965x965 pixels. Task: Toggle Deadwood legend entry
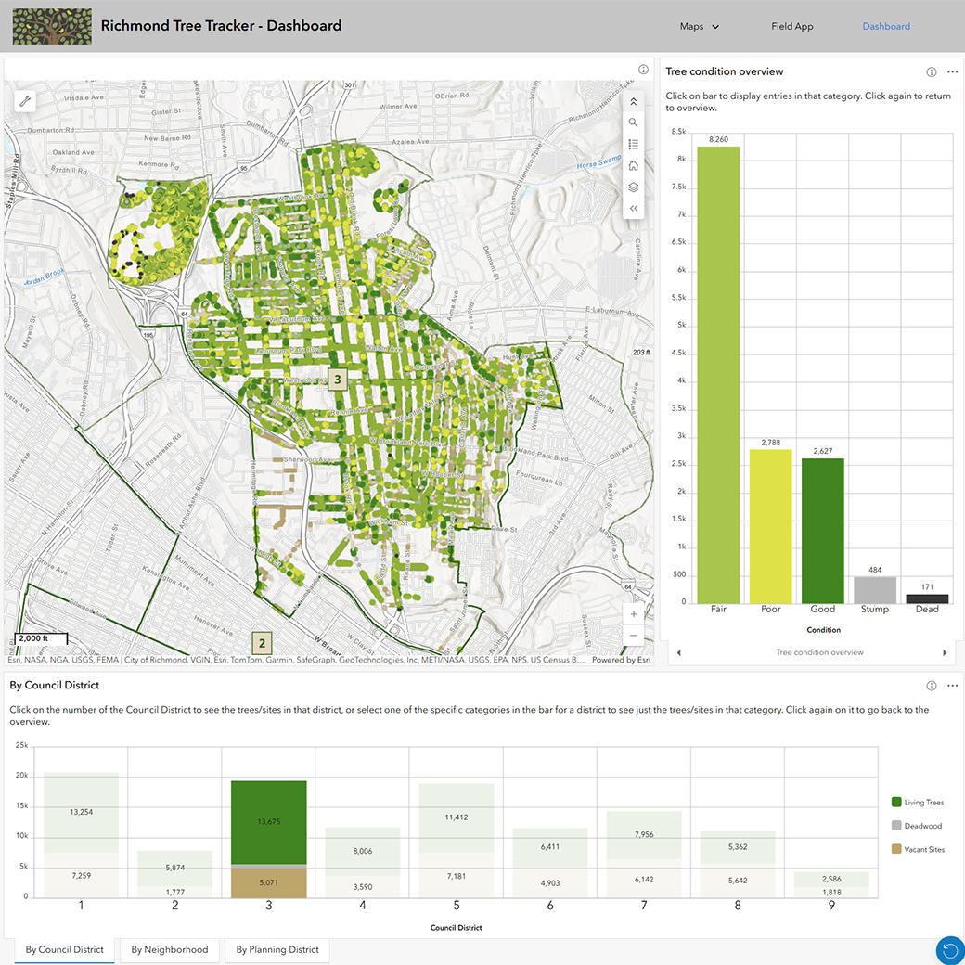(916, 825)
